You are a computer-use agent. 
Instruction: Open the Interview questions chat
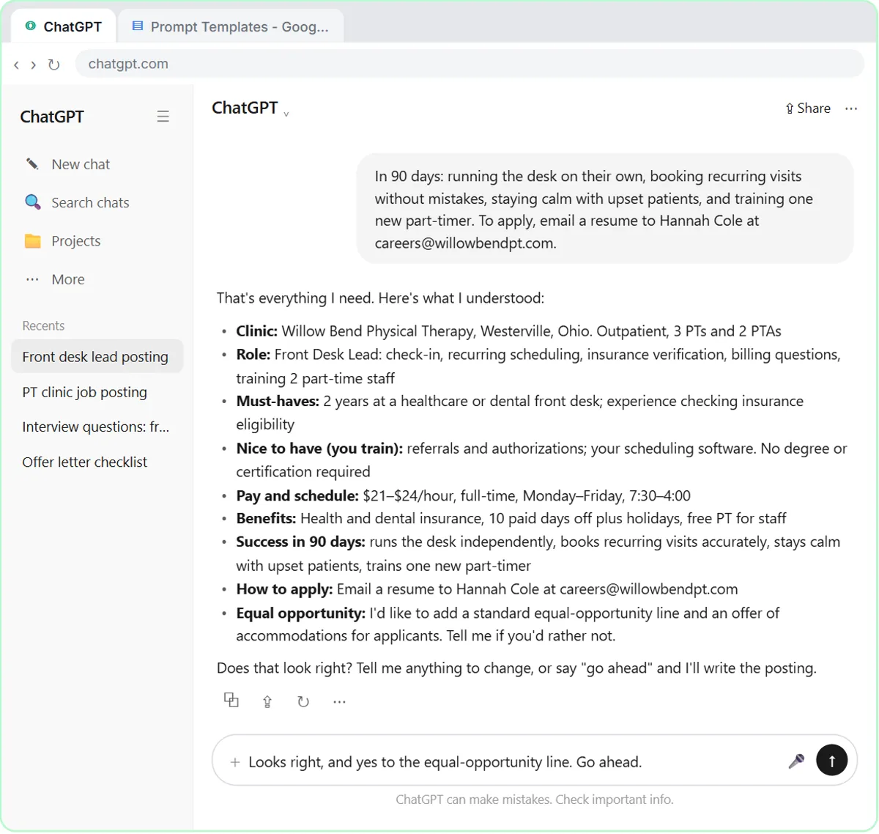pos(97,427)
